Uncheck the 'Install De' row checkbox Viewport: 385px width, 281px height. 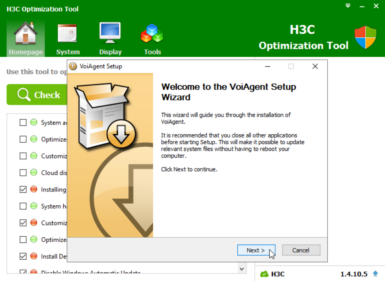[23, 256]
